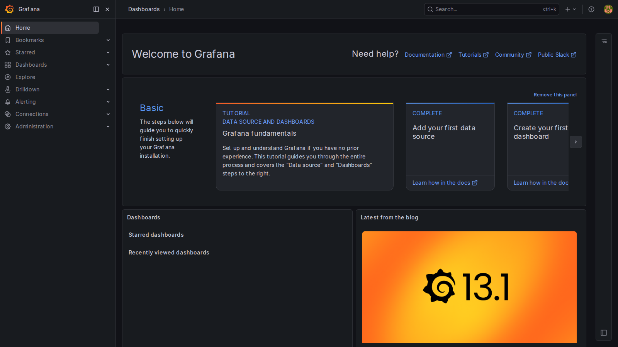Toggle the right sidebar dock icon
618x347 pixels.
point(604,333)
